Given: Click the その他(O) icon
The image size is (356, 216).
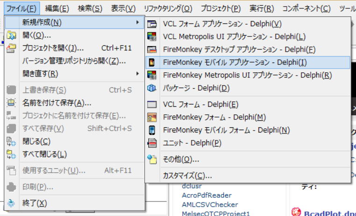Looking at the screenshot, I should click(x=152, y=160).
